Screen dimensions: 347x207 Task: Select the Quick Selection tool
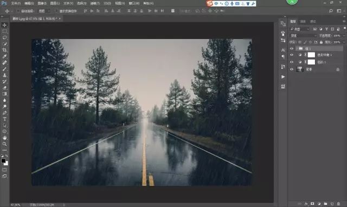4,44
